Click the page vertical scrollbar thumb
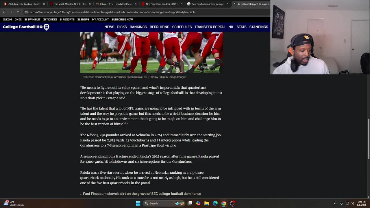Screen dimensions: 370x208 pyautogui.click(x=368, y=139)
